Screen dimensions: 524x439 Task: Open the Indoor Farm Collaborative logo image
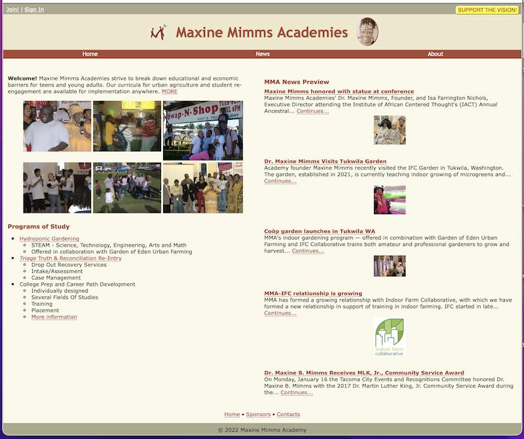(390, 337)
